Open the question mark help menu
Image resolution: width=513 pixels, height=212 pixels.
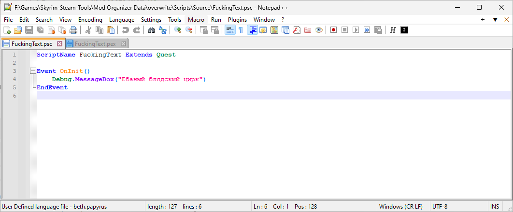tap(283, 20)
